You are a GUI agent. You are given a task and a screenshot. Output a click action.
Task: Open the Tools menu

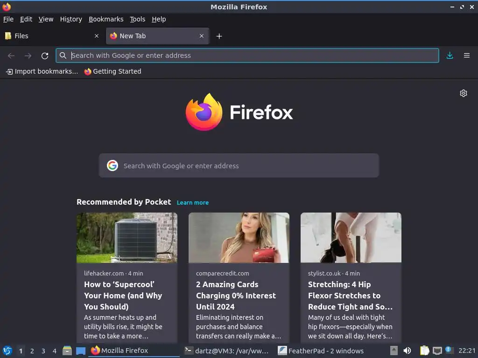(138, 19)
